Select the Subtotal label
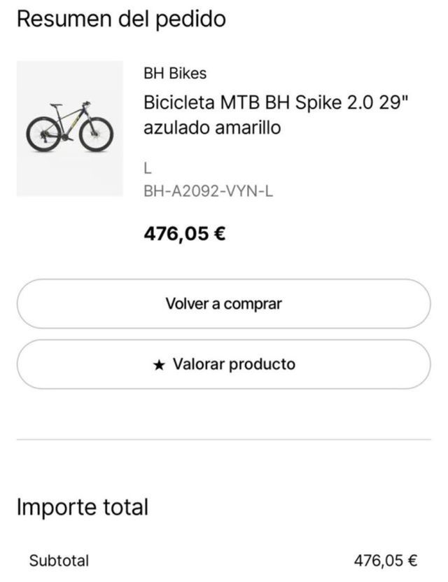Viewport: 448px width, 582px height. click(x=59, y=560)
